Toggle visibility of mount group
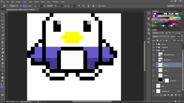This screenshot has height=103, width=184. 154,44
